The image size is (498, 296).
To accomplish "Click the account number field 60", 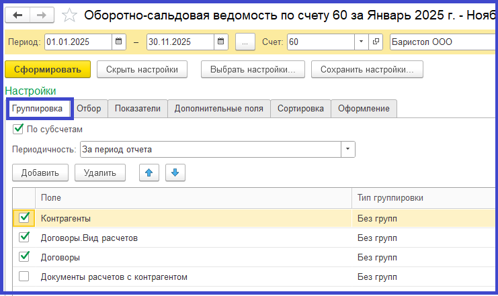I will click(321, 42).
